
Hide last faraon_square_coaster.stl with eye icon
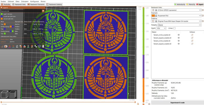179,44
